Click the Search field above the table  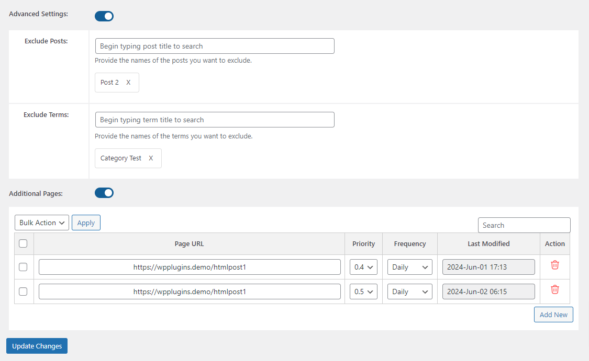pos(524,225)
